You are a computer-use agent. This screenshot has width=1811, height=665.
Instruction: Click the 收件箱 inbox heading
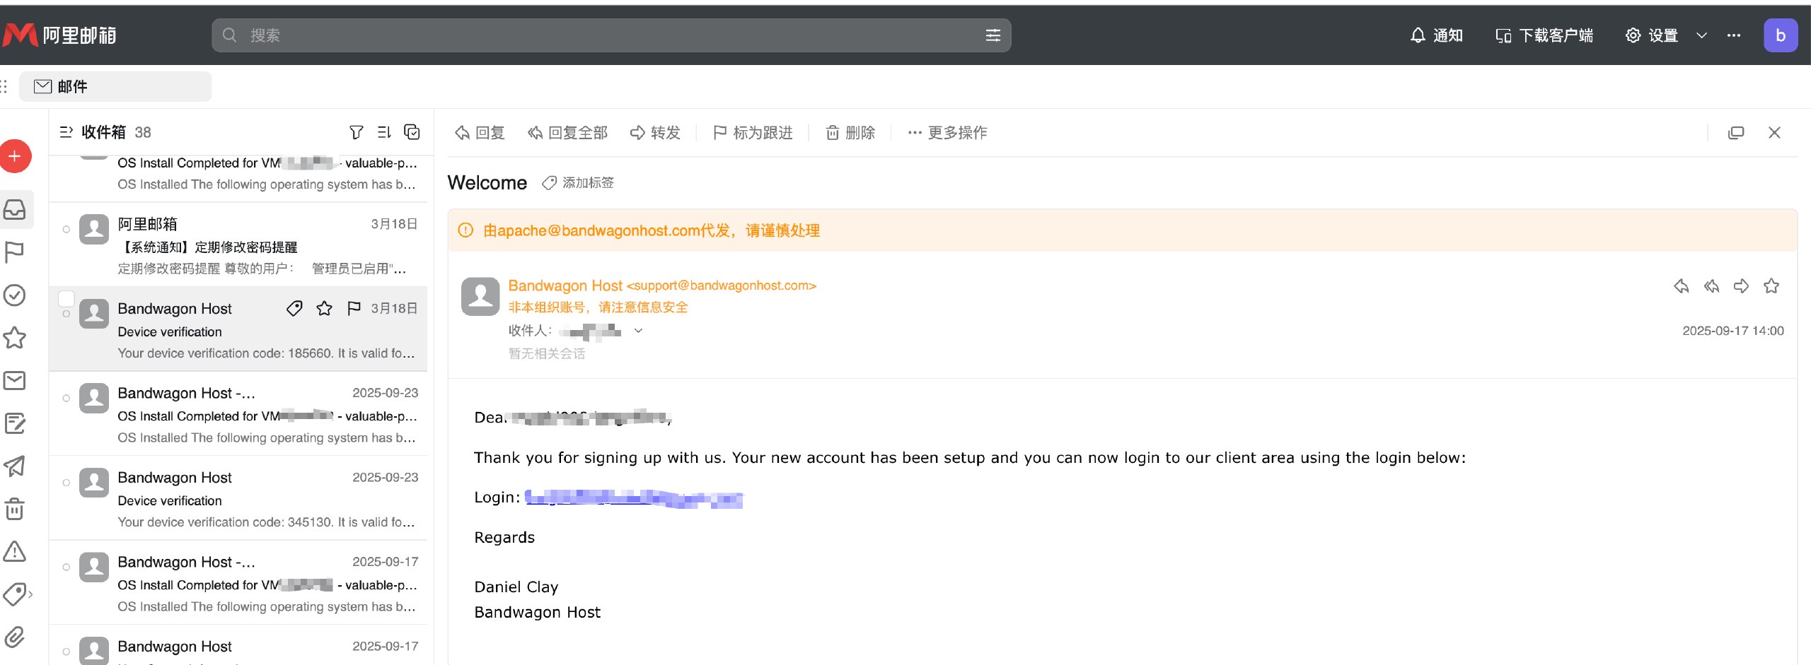click(103, 132)
